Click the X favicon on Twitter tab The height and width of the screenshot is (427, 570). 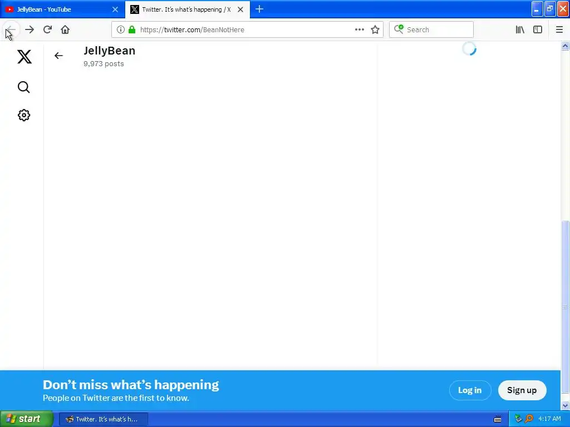135,9
